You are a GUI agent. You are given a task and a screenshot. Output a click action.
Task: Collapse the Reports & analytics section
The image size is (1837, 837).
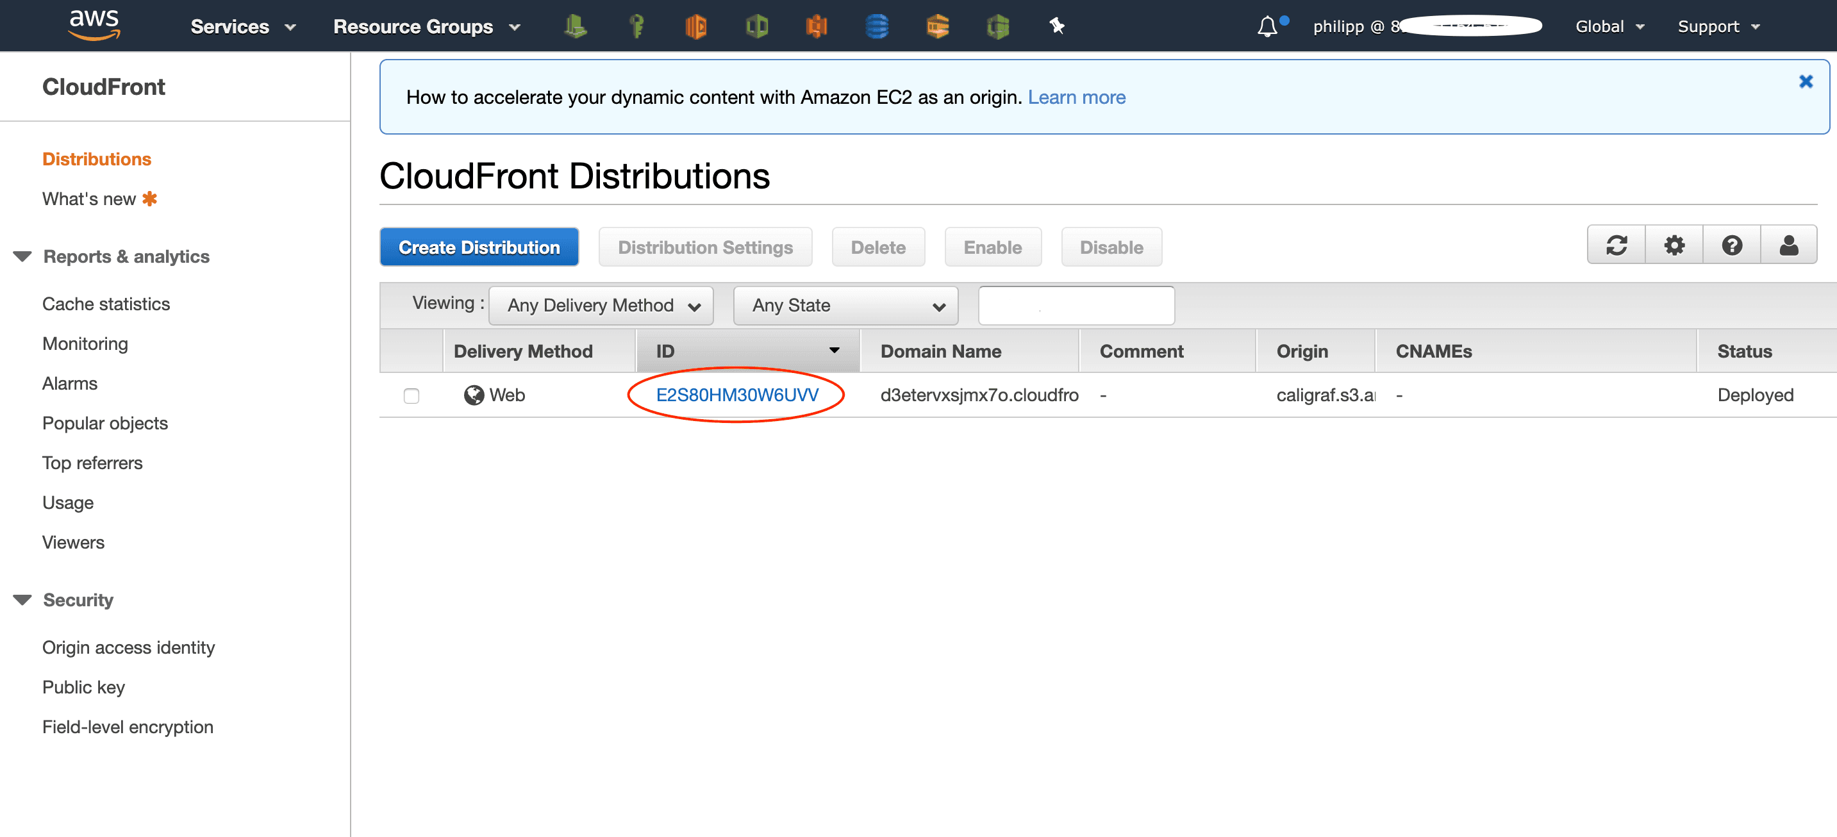[x=23, y=256]
